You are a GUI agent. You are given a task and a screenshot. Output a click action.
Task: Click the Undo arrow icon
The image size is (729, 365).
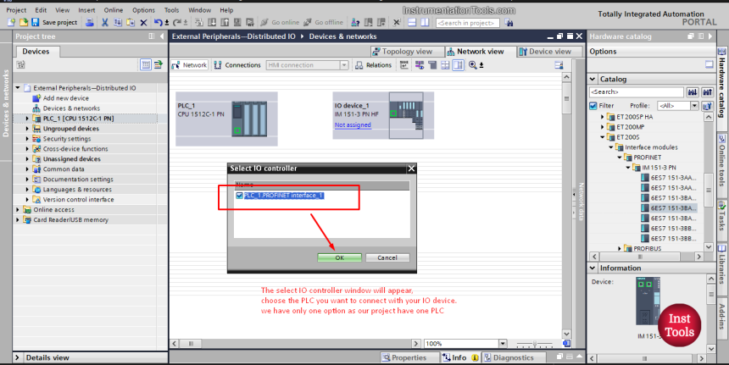[x=158, y=22]
